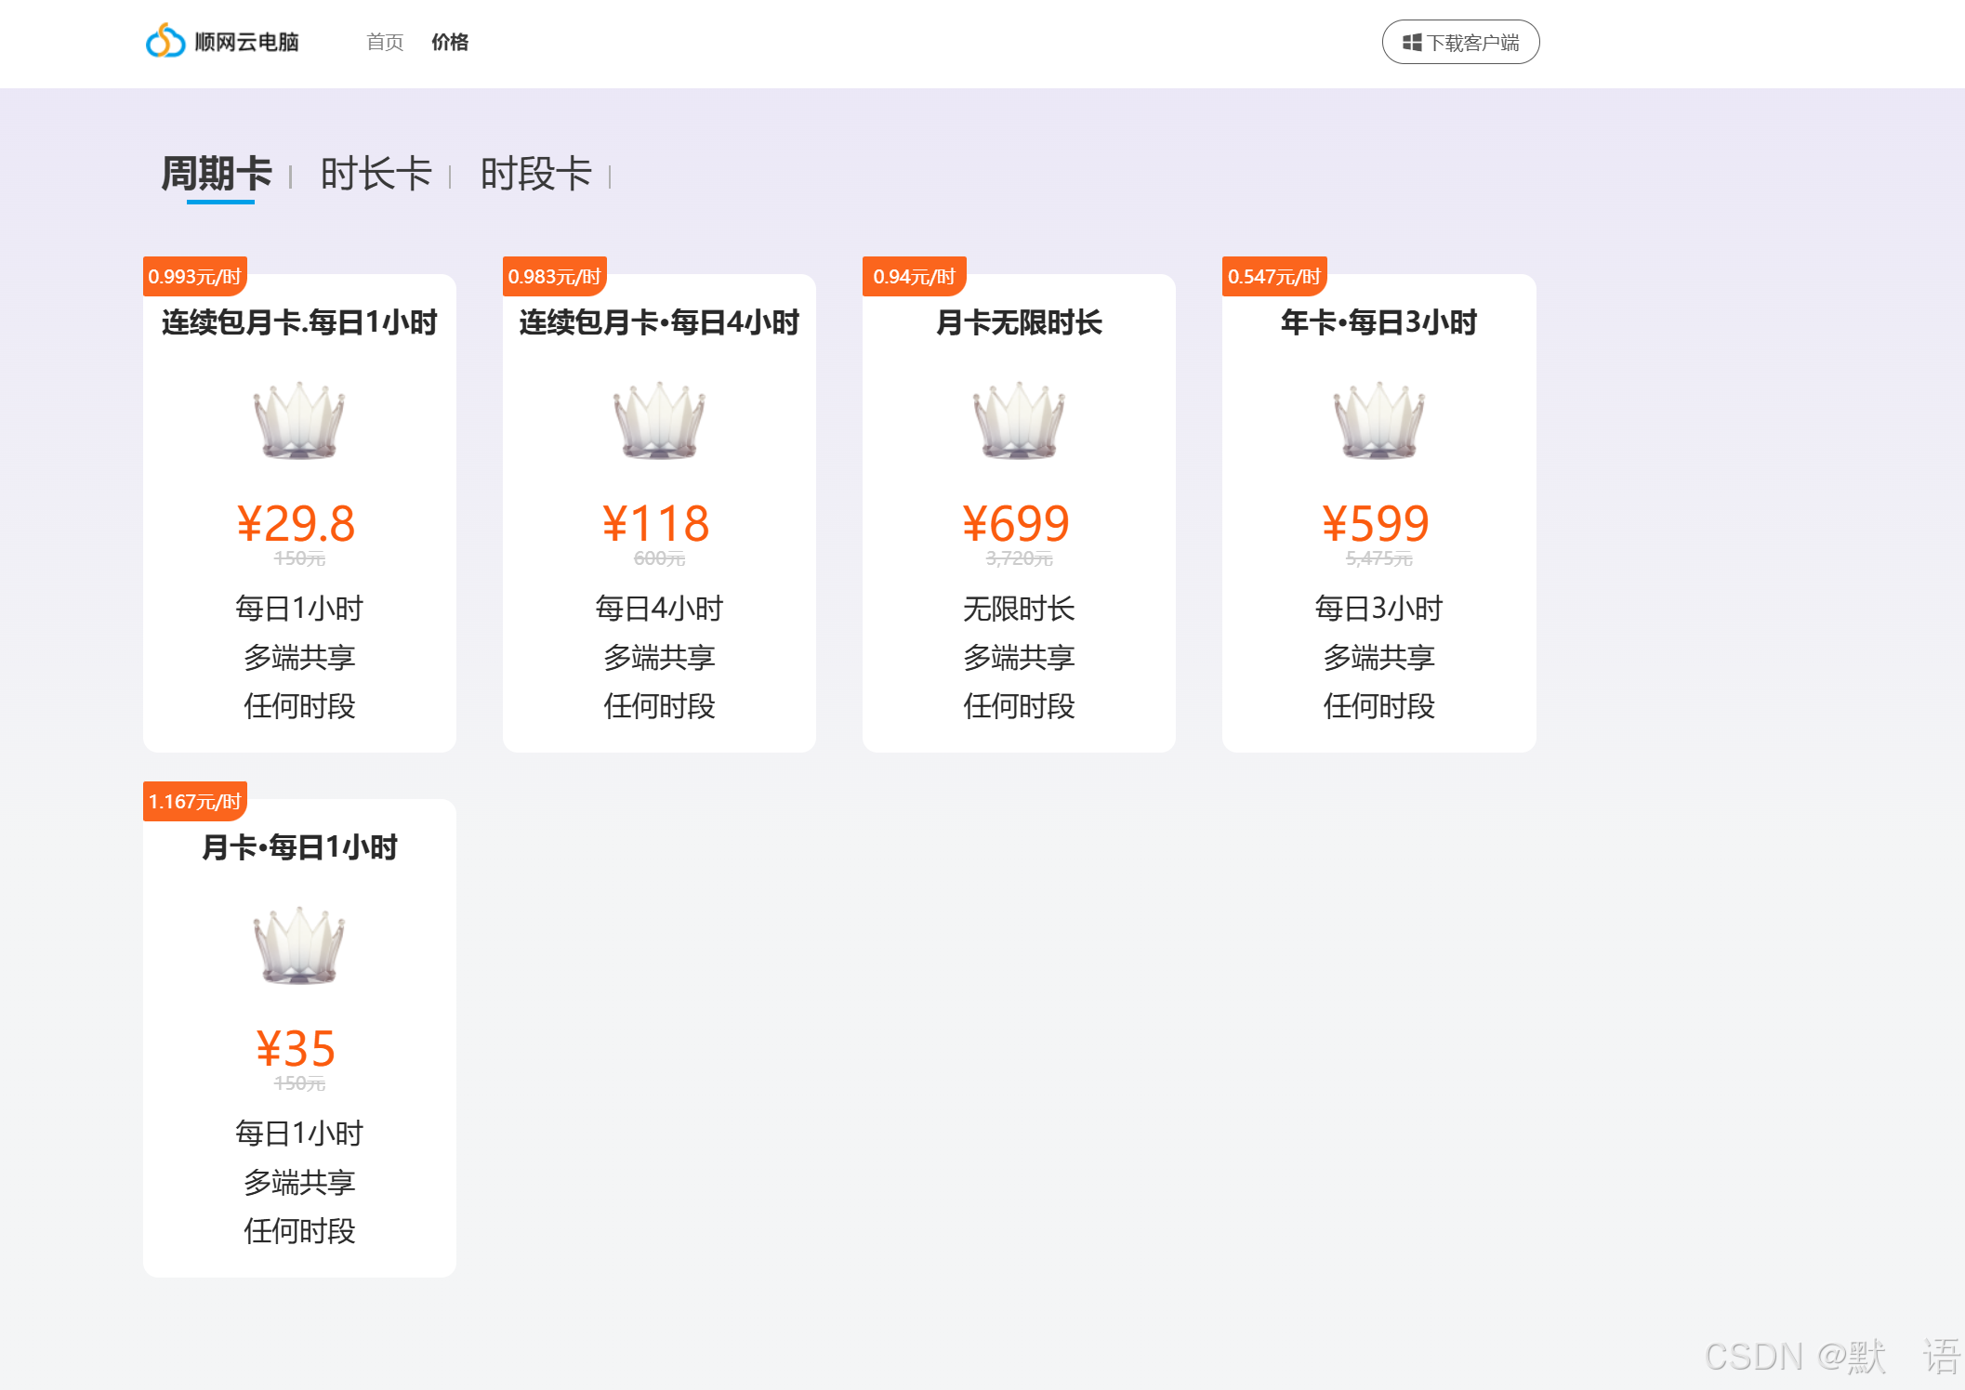Click the ¥35 price on 月卡 card
Viewport: 1965px width, 1390px height.
(x=297, y=1048)
